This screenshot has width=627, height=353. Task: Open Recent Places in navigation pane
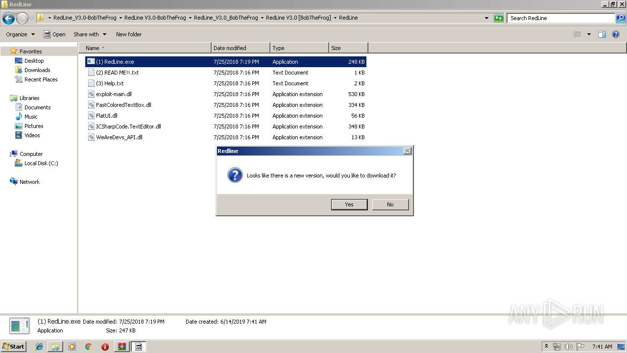pyautogui.click(x=41, y=79)
